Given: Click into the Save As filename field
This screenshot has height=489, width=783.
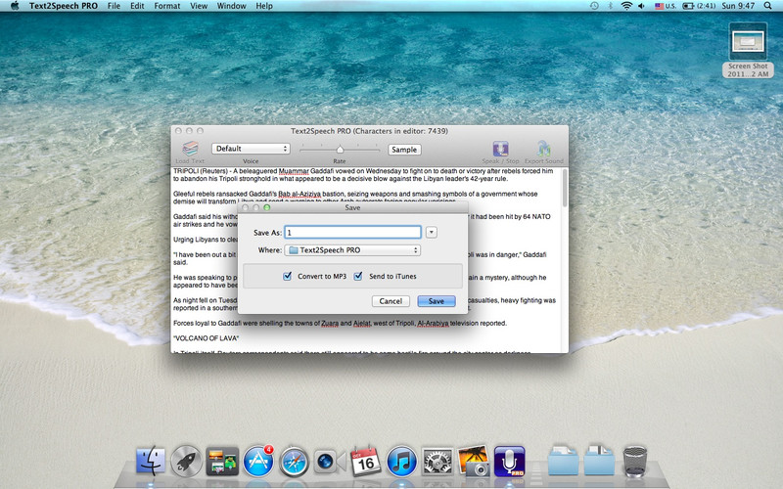Looking at the screenshot, I should click(352, 232).
